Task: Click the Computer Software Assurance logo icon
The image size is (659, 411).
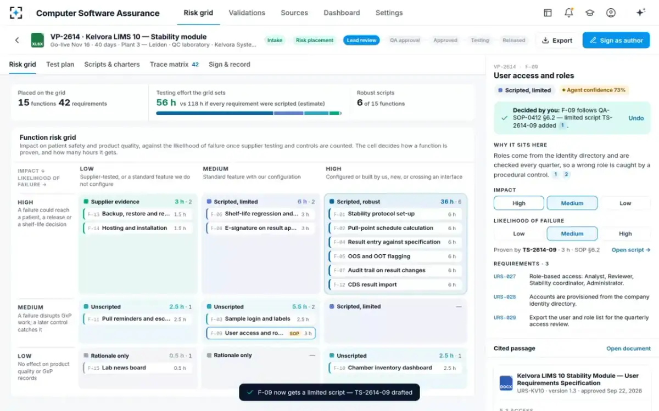Action: 16,13
